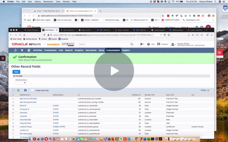Open the Shortcuts star icon
This screenshot has height=142, width=228.
pyautogui.click(x=22, y=50)
